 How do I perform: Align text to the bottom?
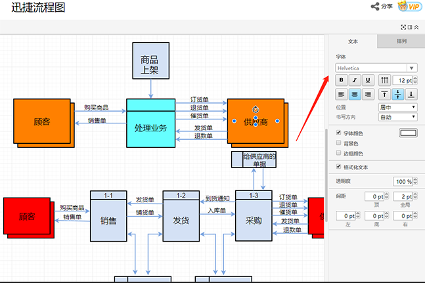point(411,95)
